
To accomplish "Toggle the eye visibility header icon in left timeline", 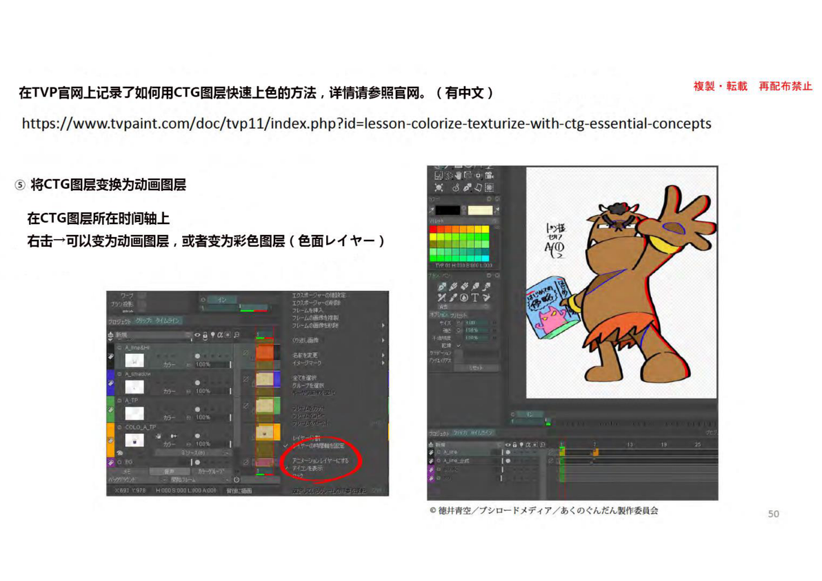I will pos(197,335).
